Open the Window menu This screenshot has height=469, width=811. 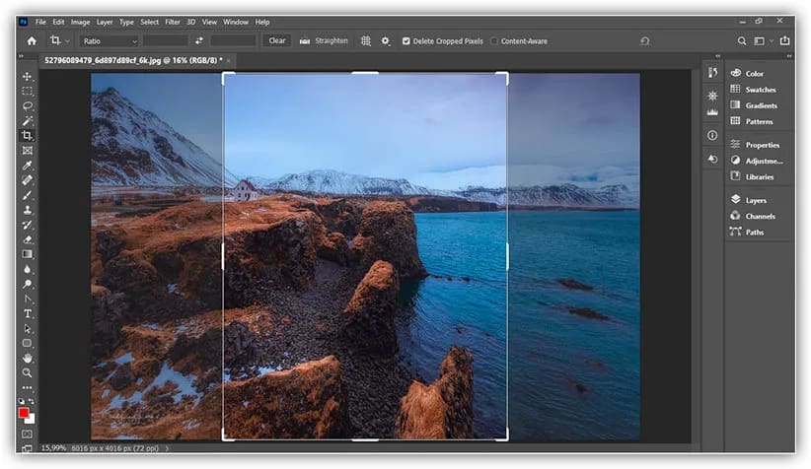(x=236, y=23)
